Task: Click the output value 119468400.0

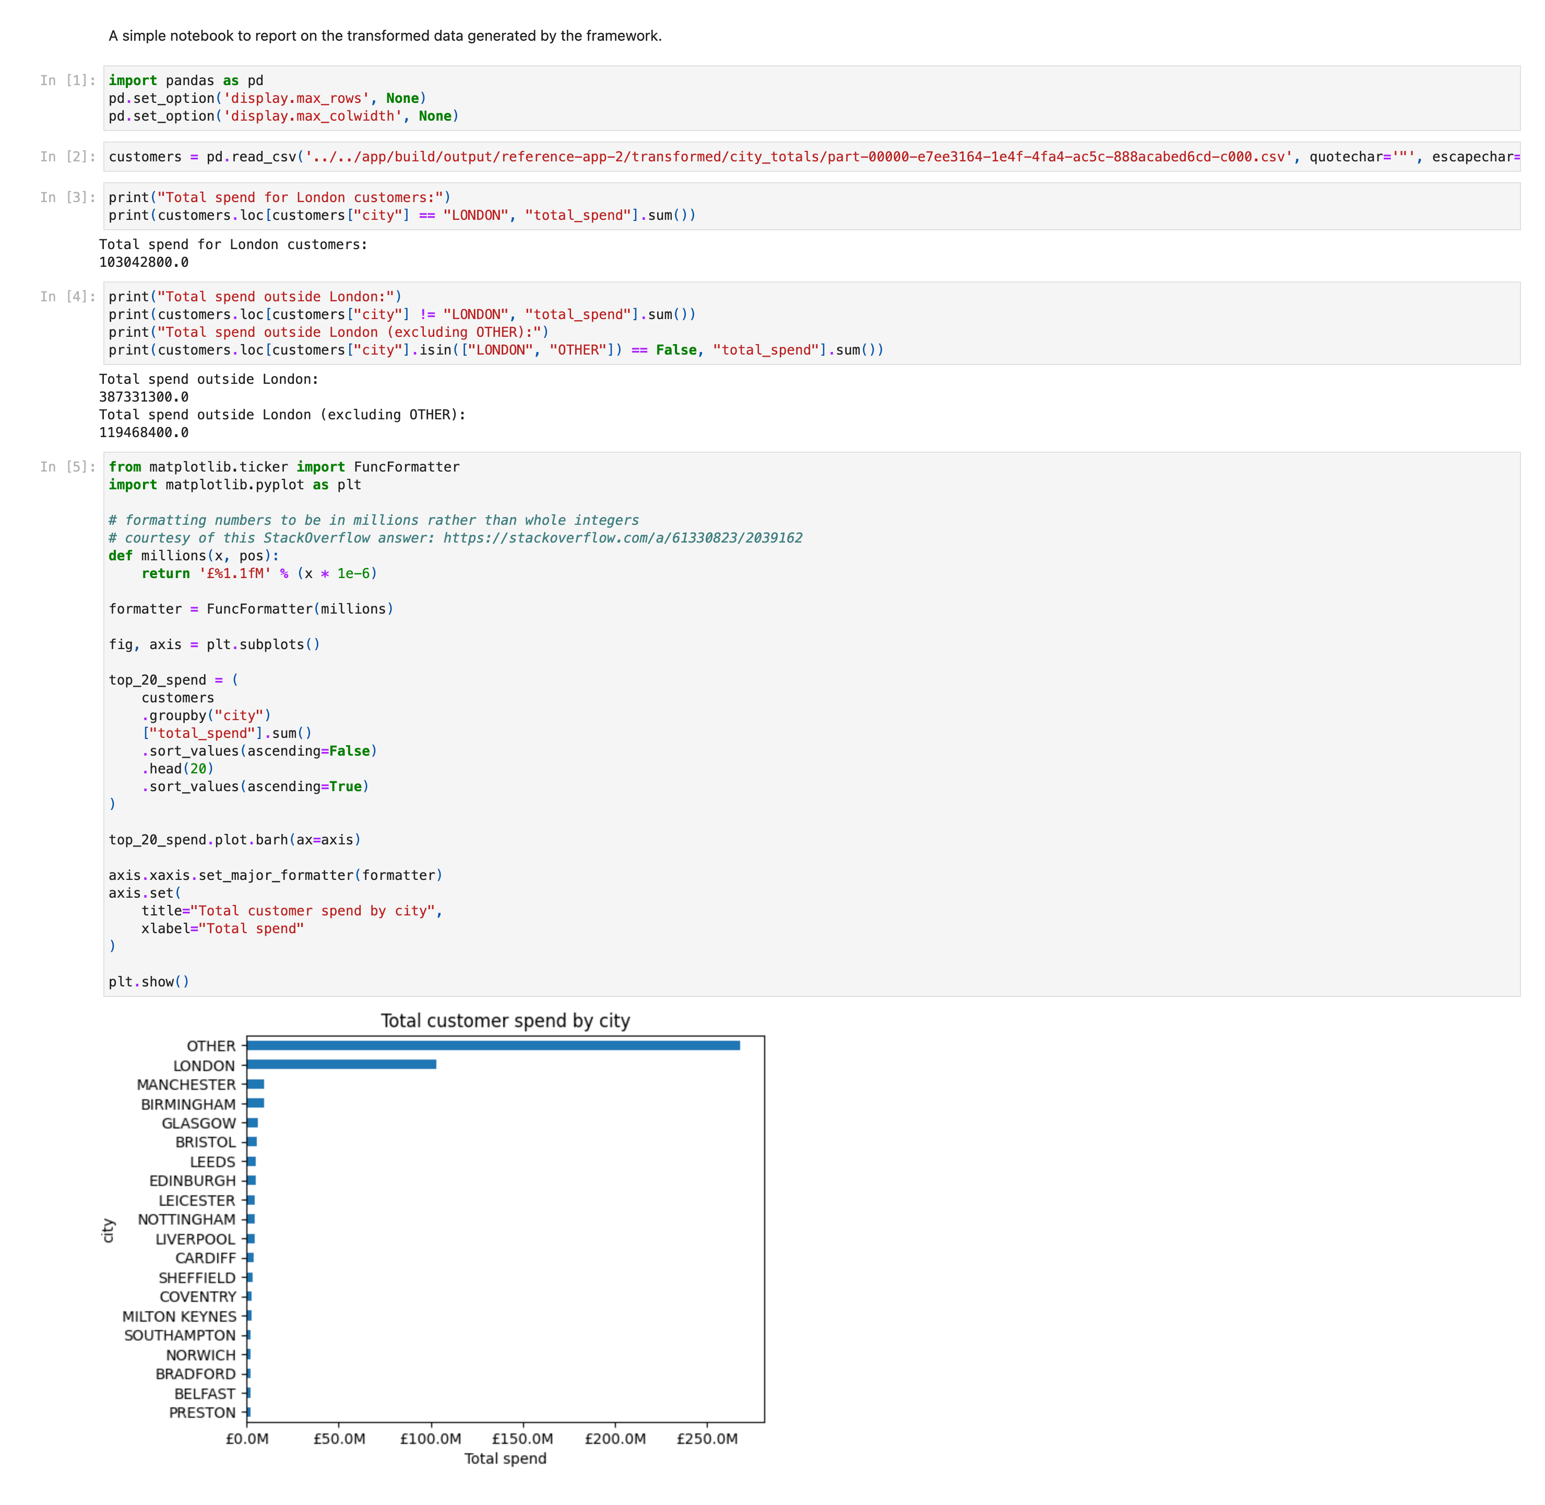Action: (x=144, y=432)
